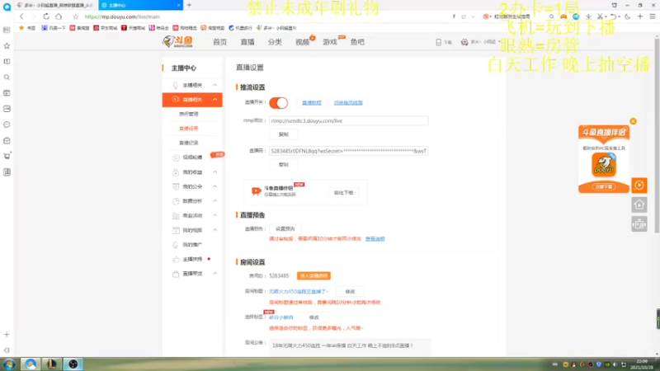Click the search magnifier in browser toolbar

click(551, 16)
